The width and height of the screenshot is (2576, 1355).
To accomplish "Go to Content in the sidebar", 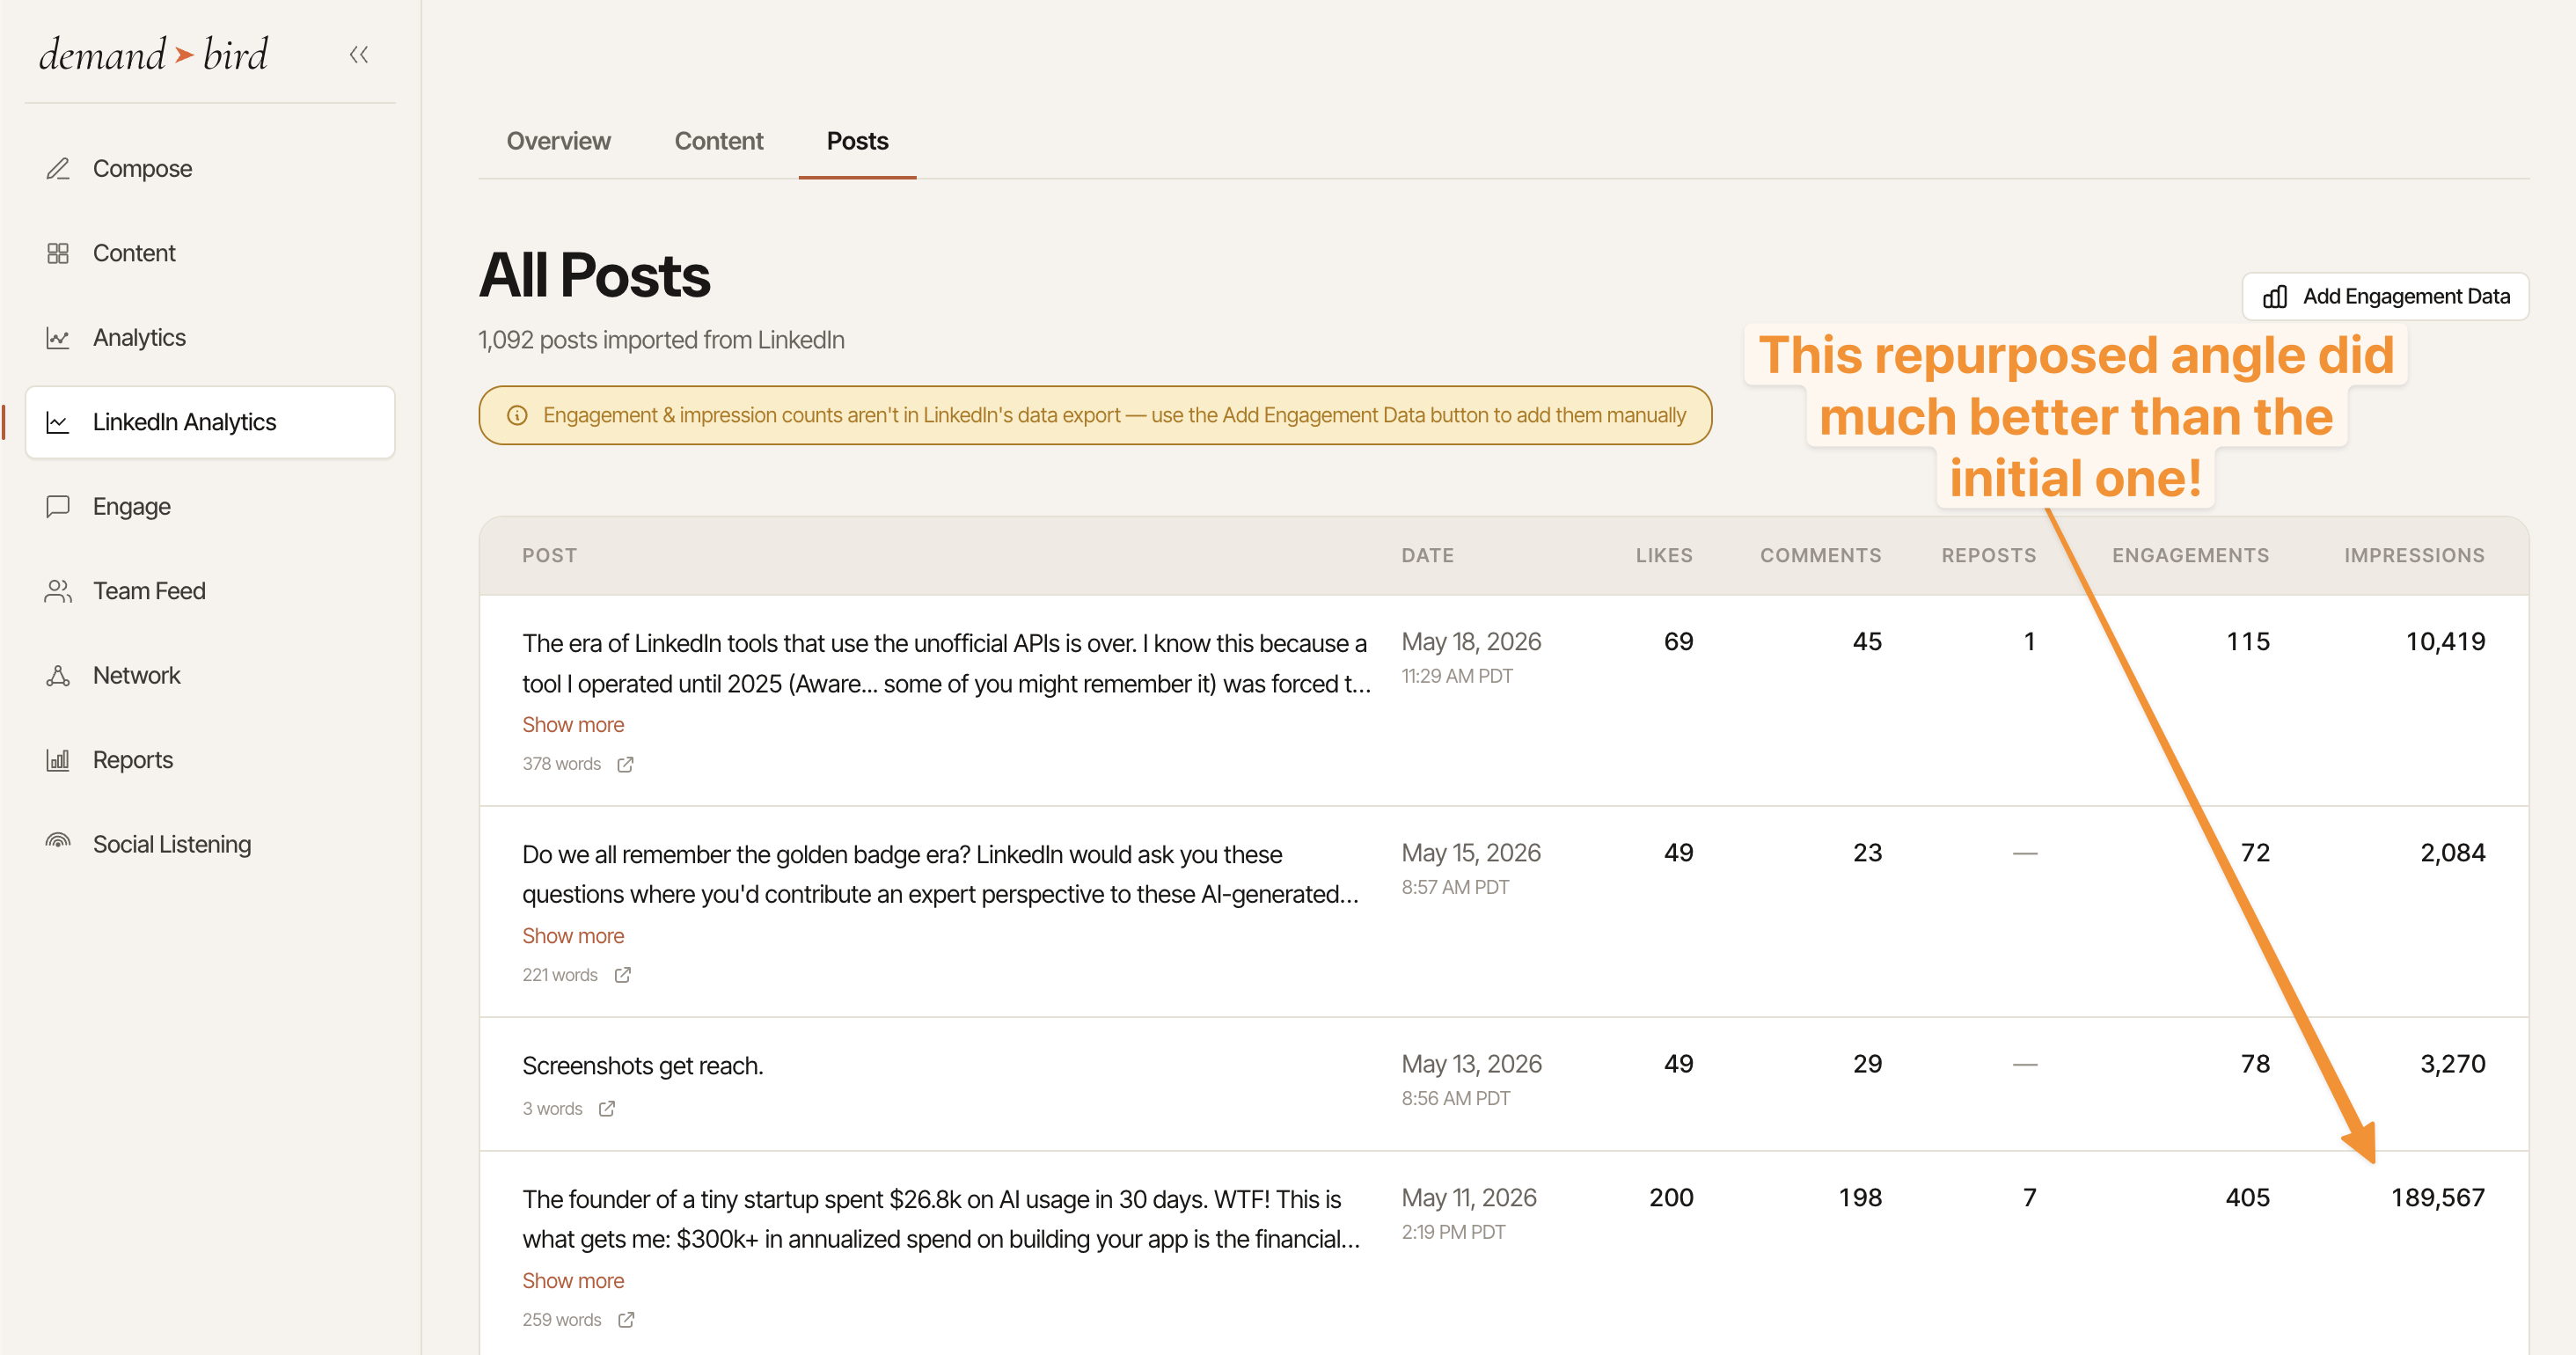I will click(210, 253).
